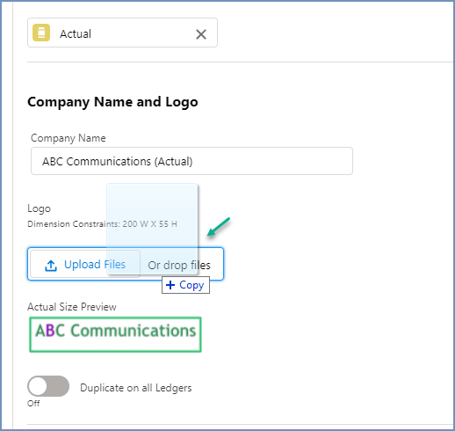Click the Or drop files text
The image size is (455, 431).
click(x=179, y=266)
